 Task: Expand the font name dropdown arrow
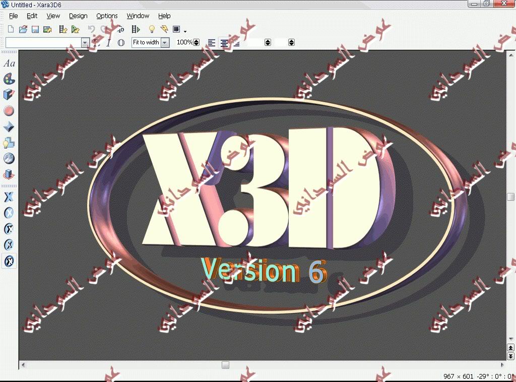tap(85, 43)
